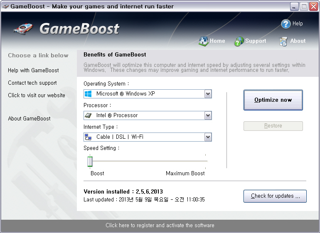The height and width of the screenshot is (233, 320).
Task: Click register and activate the software bar
Action: 160,226
